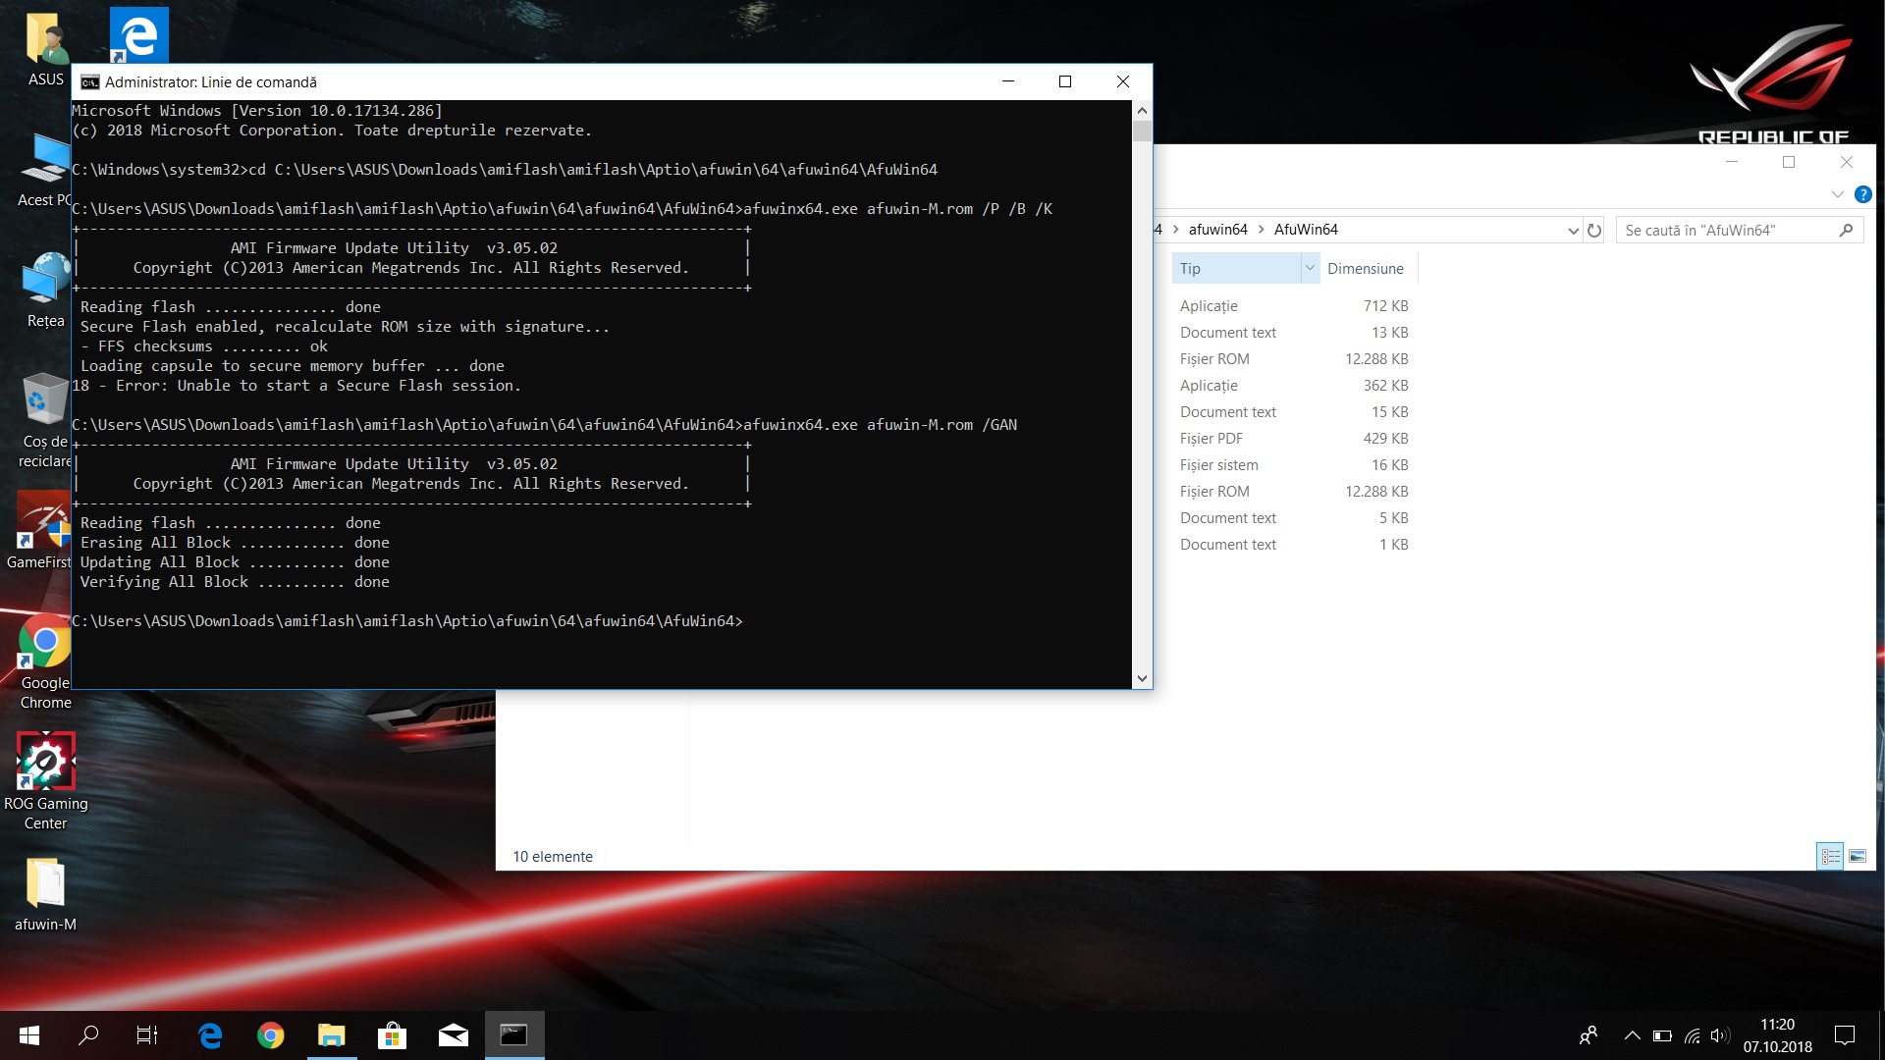This screenshot has width=1885, height=1060.
Task: Open Microsoft Store from the taskbar
Action: point(392,1035)
